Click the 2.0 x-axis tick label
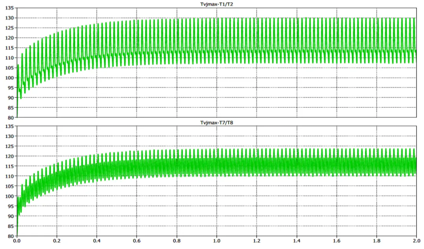424x249 pixels. pos(416,241)
